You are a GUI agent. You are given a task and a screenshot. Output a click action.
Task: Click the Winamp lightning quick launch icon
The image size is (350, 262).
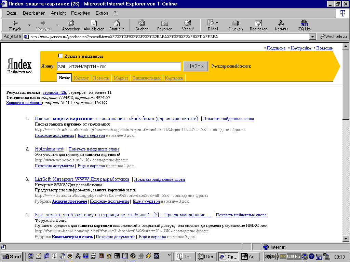(x=149, y=256)
